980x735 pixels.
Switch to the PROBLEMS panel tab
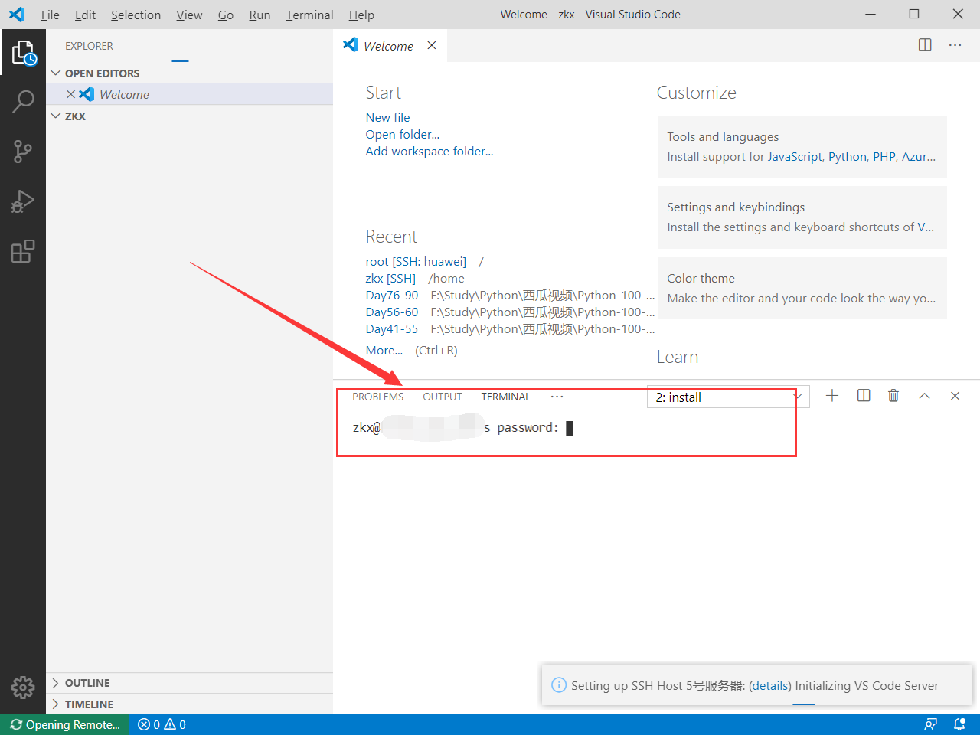pos(377,397)
